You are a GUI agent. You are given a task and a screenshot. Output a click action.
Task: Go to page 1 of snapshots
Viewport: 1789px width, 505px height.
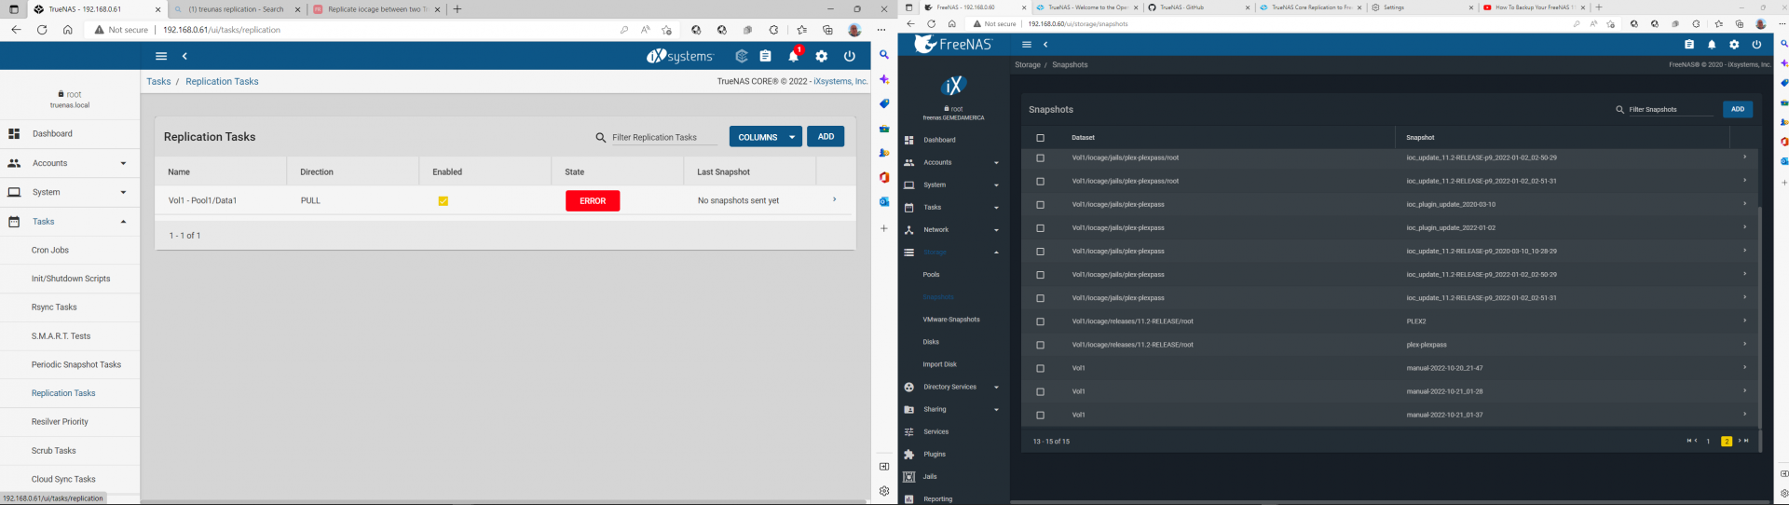1708,442
